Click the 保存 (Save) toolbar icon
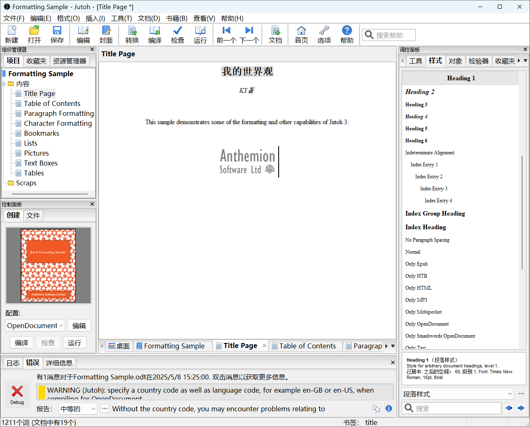Screen dimensions: 530x427 click(x=57, y=34)
